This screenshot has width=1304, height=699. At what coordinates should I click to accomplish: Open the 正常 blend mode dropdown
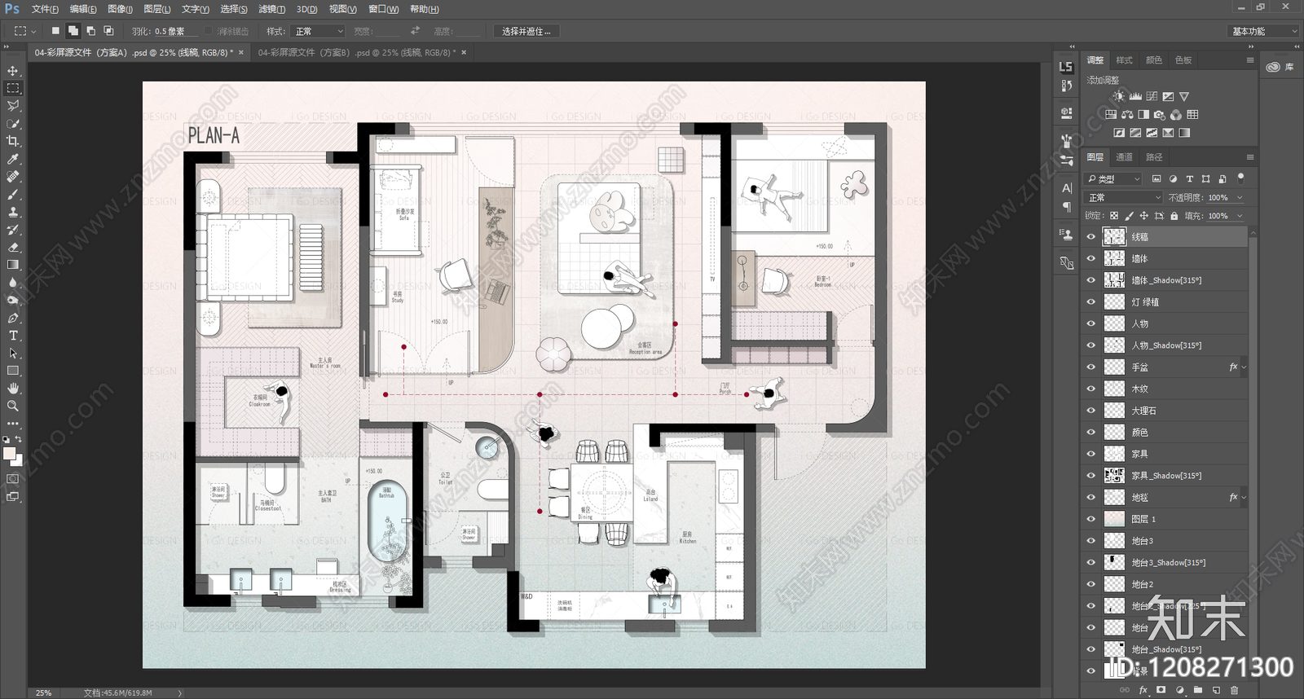tap(1124, 197)
